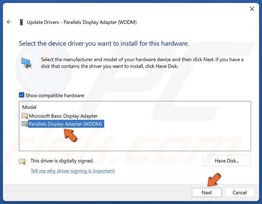Click the Show compatible hardware label
The image size is (262, 204).
(55, 96)
